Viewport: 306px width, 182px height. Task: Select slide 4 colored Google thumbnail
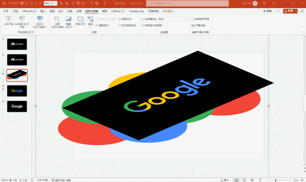(x=17, y=91)
